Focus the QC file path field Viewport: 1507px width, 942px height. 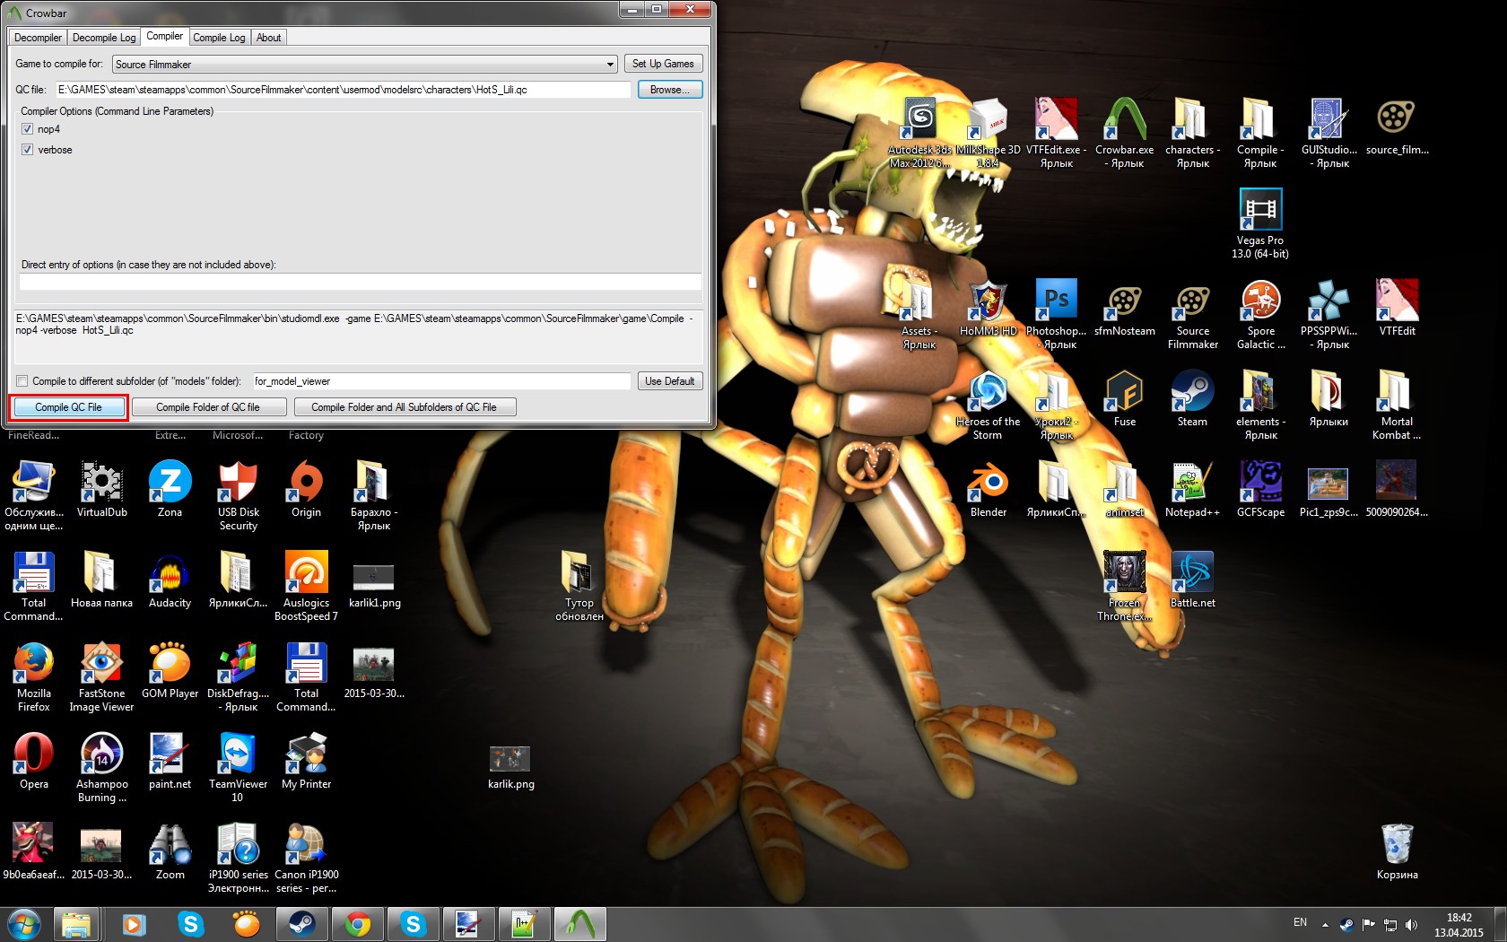[344, 90]
